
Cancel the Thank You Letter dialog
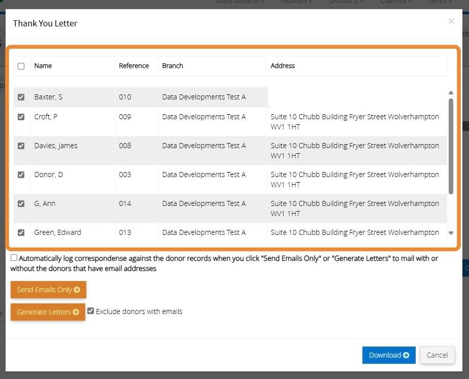pyautogui.click(x=438, y=355)
